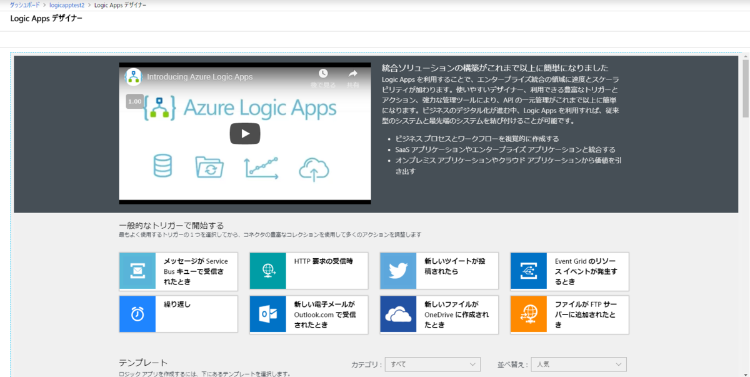The width and height of the screenshot is (750, 377).
Task: Click the Logic Apps デザイナー breadcrumb item
Action: [x=121, y=5]
